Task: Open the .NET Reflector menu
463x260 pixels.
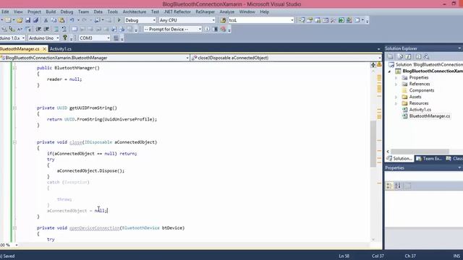Action: pos(177,12)
